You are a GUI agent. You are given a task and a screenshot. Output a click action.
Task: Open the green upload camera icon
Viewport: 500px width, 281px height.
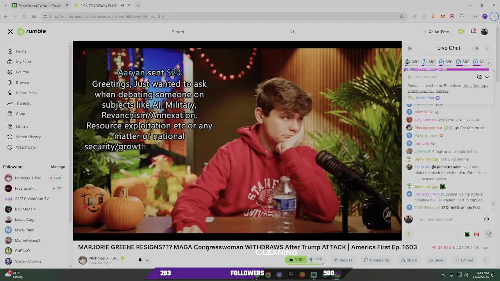(461, 32)
